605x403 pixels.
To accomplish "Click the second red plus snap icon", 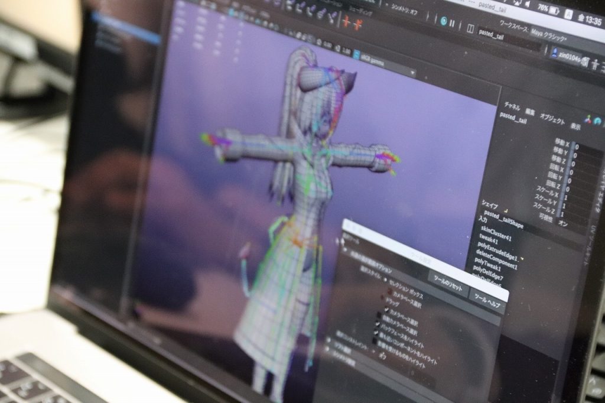I will click(x=357, y=24).
